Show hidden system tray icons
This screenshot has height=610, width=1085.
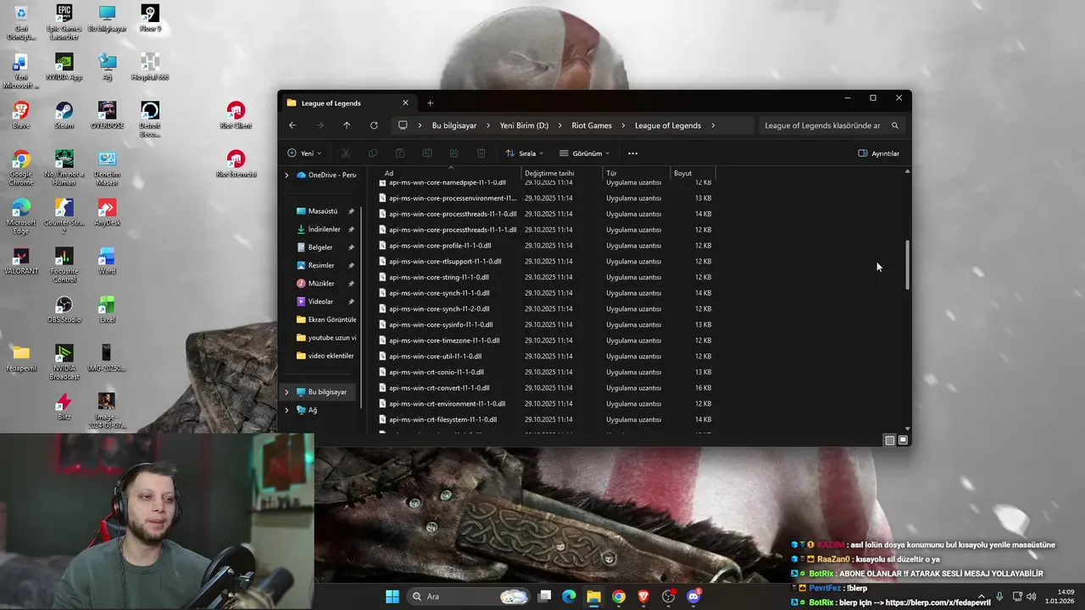point(982,596)
